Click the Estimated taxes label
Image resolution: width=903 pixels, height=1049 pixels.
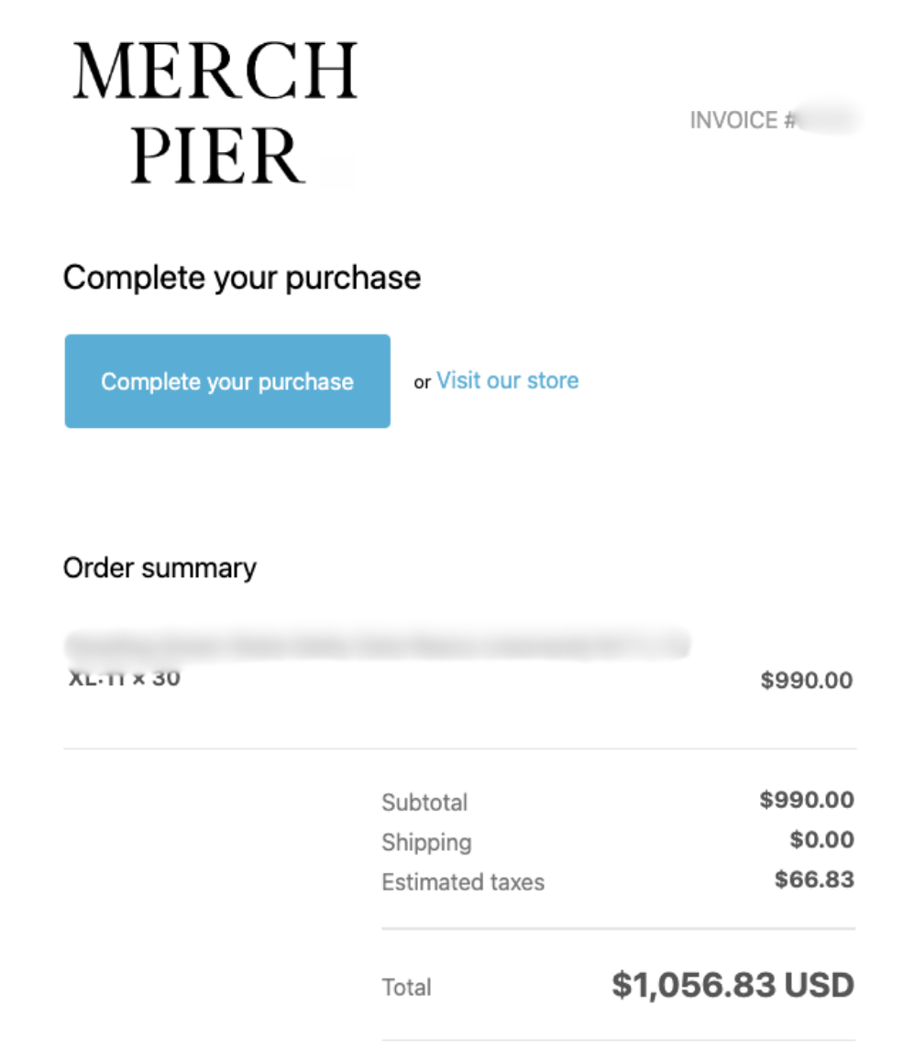(463, 882)
